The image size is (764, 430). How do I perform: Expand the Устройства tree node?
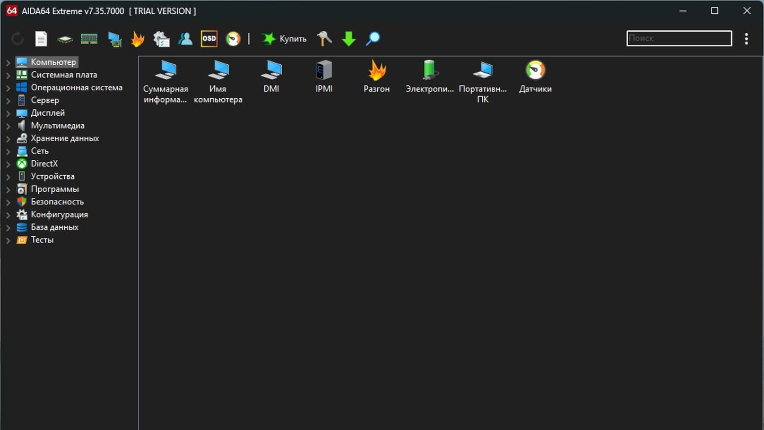point(8,177)
